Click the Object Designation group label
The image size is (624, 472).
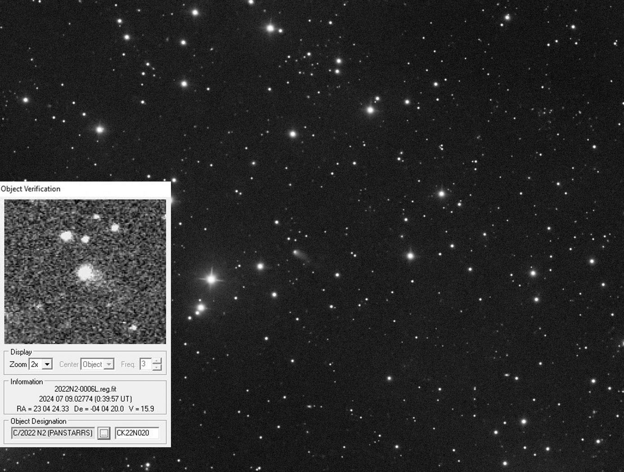pos(38,421)
